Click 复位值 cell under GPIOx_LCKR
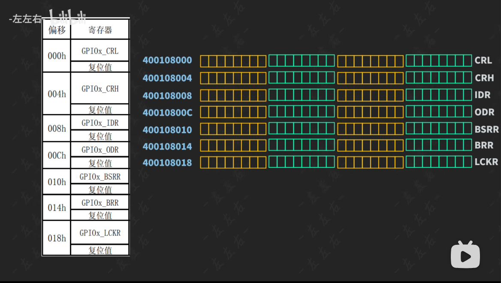Viewport: 501px width, 283px height. point(100,250)
